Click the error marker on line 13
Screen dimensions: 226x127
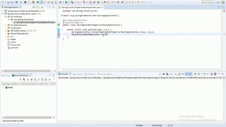(59, 34)
